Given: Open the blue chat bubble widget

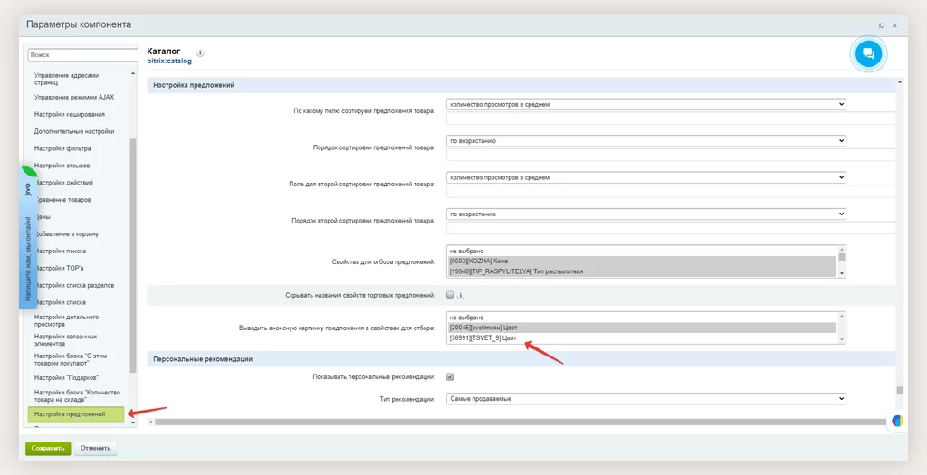Looking at the screenshot, I should click(867, 54).
